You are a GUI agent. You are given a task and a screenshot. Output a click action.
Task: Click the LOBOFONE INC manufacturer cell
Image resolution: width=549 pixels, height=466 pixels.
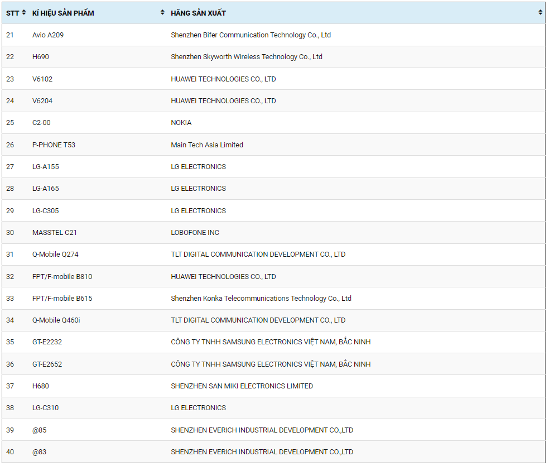coord(195,233)
